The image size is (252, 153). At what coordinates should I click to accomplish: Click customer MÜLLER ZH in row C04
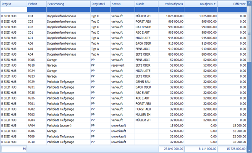click(x=147, y=16)
